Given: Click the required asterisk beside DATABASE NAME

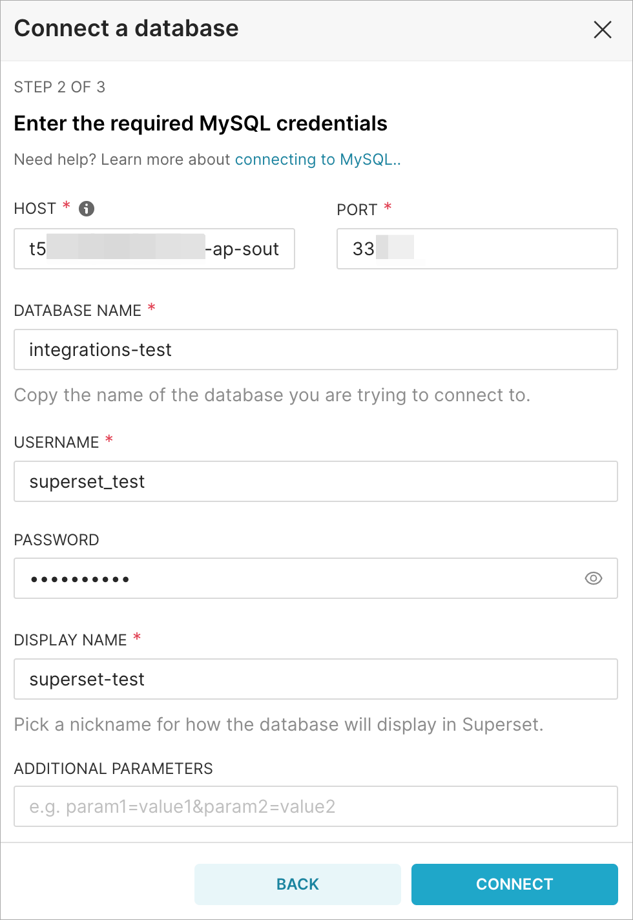Looking at the screenshot, I should coord(151,309).
